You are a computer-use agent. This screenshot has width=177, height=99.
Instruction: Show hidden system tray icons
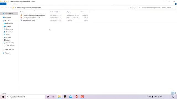tap(147, 97)
